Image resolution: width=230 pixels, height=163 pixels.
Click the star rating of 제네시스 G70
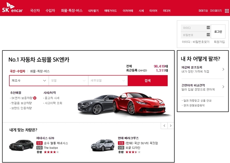[51, 152]
